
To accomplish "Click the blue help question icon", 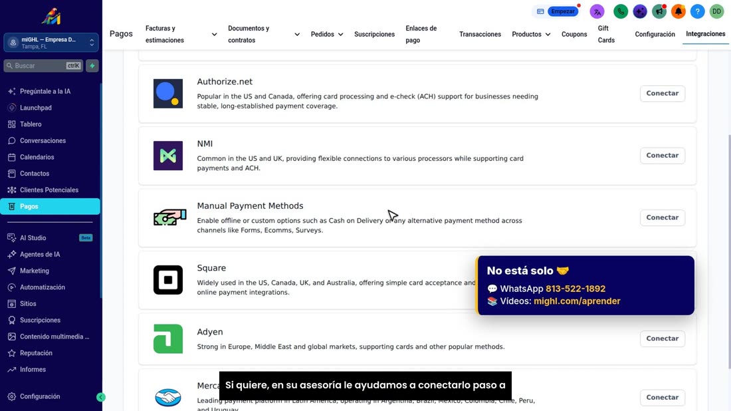I will [x=697, y=11].
